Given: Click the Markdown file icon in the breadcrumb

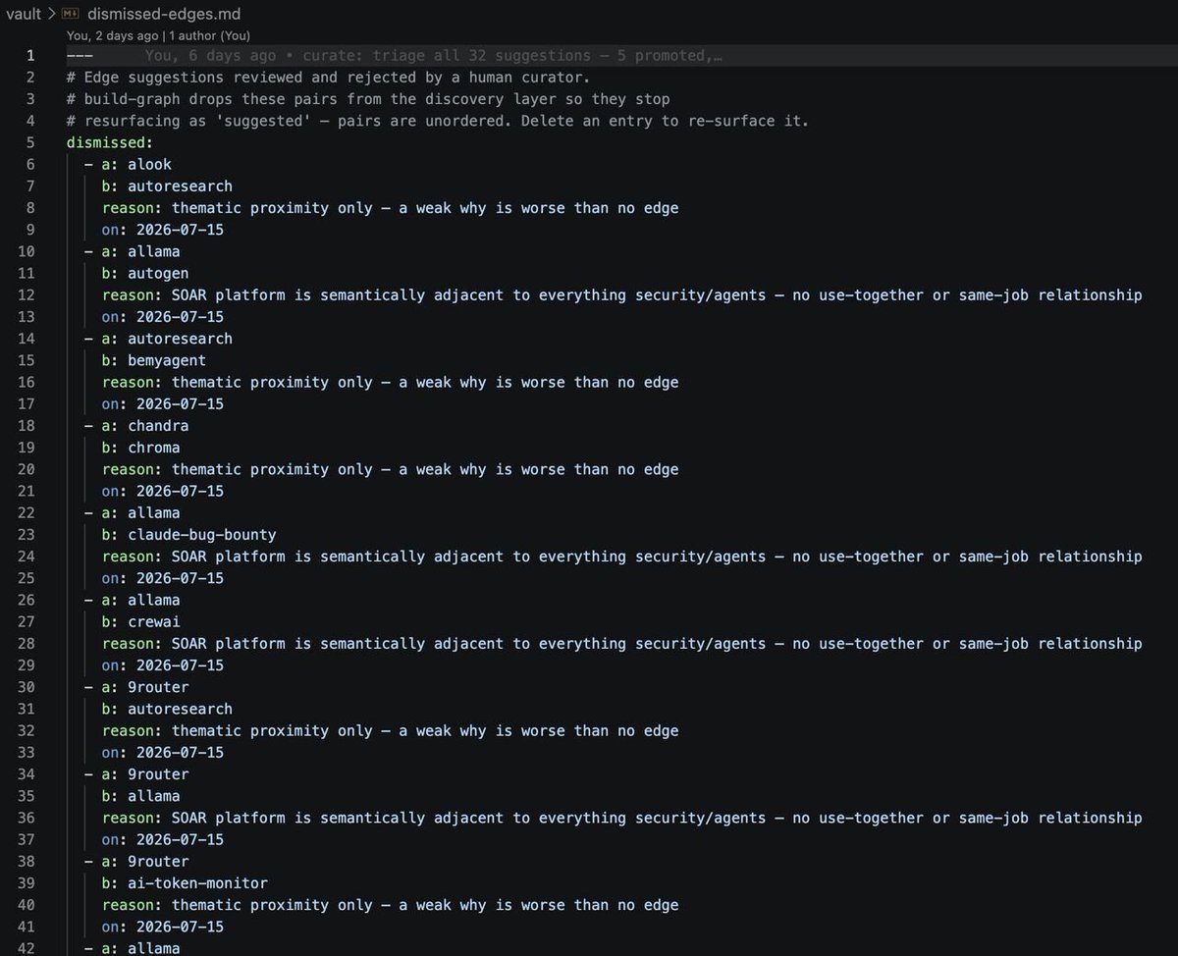Looking at the screenshot, I should [x=70, y=15].
